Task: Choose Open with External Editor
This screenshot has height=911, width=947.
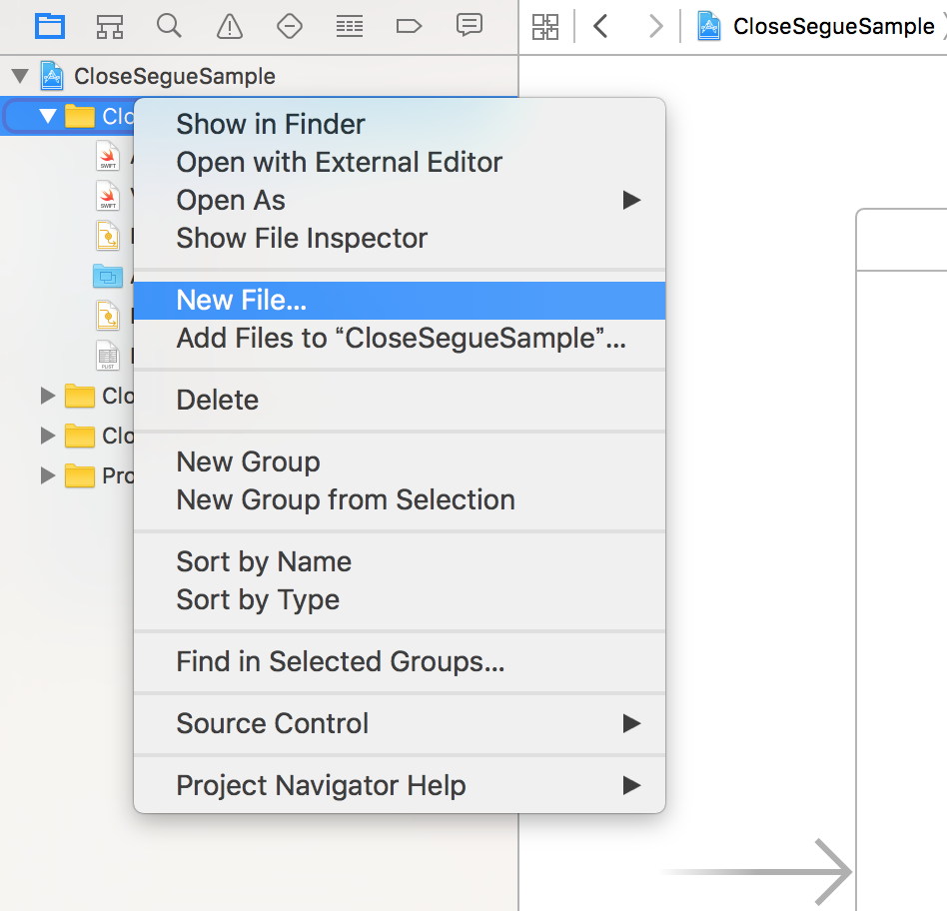Action: coord(400,162)
